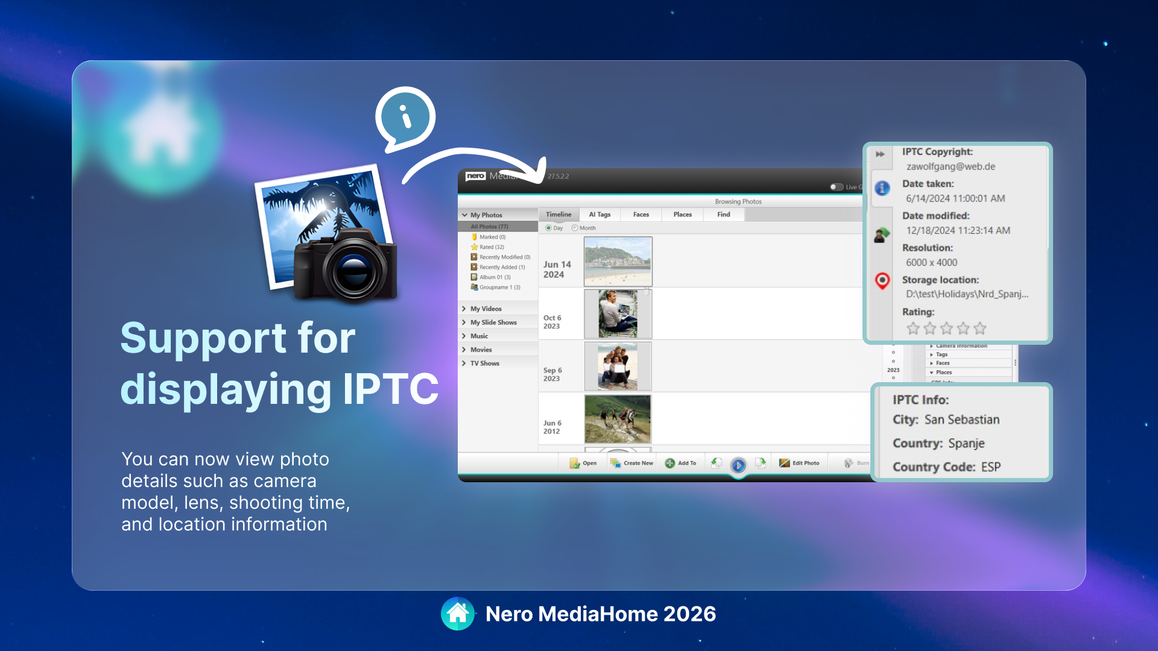This screenshot has height=651, width=1158.
Task: Click the blue play button in bottom toolbar
Action: [x=739, y=465]
